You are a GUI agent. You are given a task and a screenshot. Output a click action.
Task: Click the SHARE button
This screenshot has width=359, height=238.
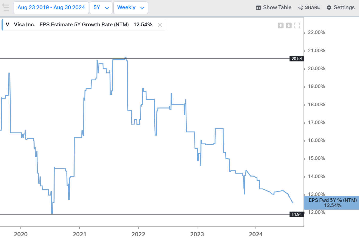click(309, 7)
